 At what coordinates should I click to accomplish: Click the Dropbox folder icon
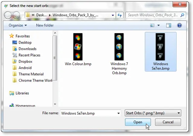click(x=14, y=61)
